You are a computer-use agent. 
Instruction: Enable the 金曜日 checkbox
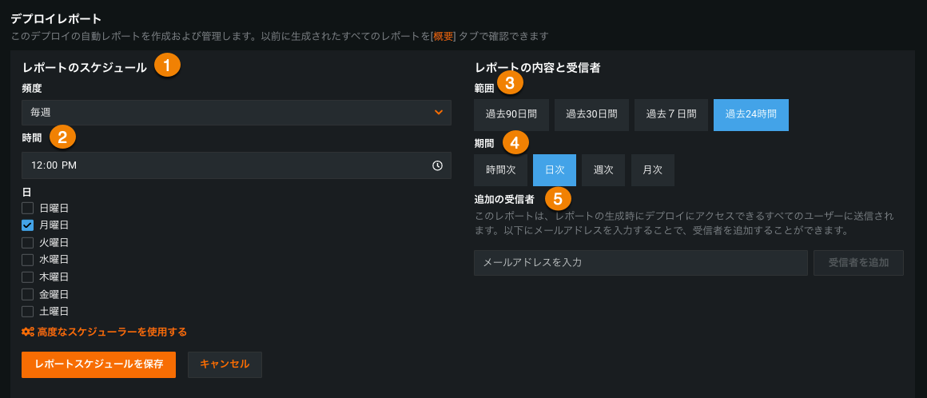click(x=27, y=294)
